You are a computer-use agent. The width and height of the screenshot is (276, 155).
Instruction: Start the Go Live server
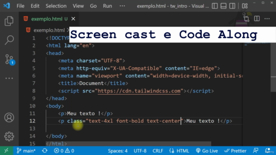(207, 151)
